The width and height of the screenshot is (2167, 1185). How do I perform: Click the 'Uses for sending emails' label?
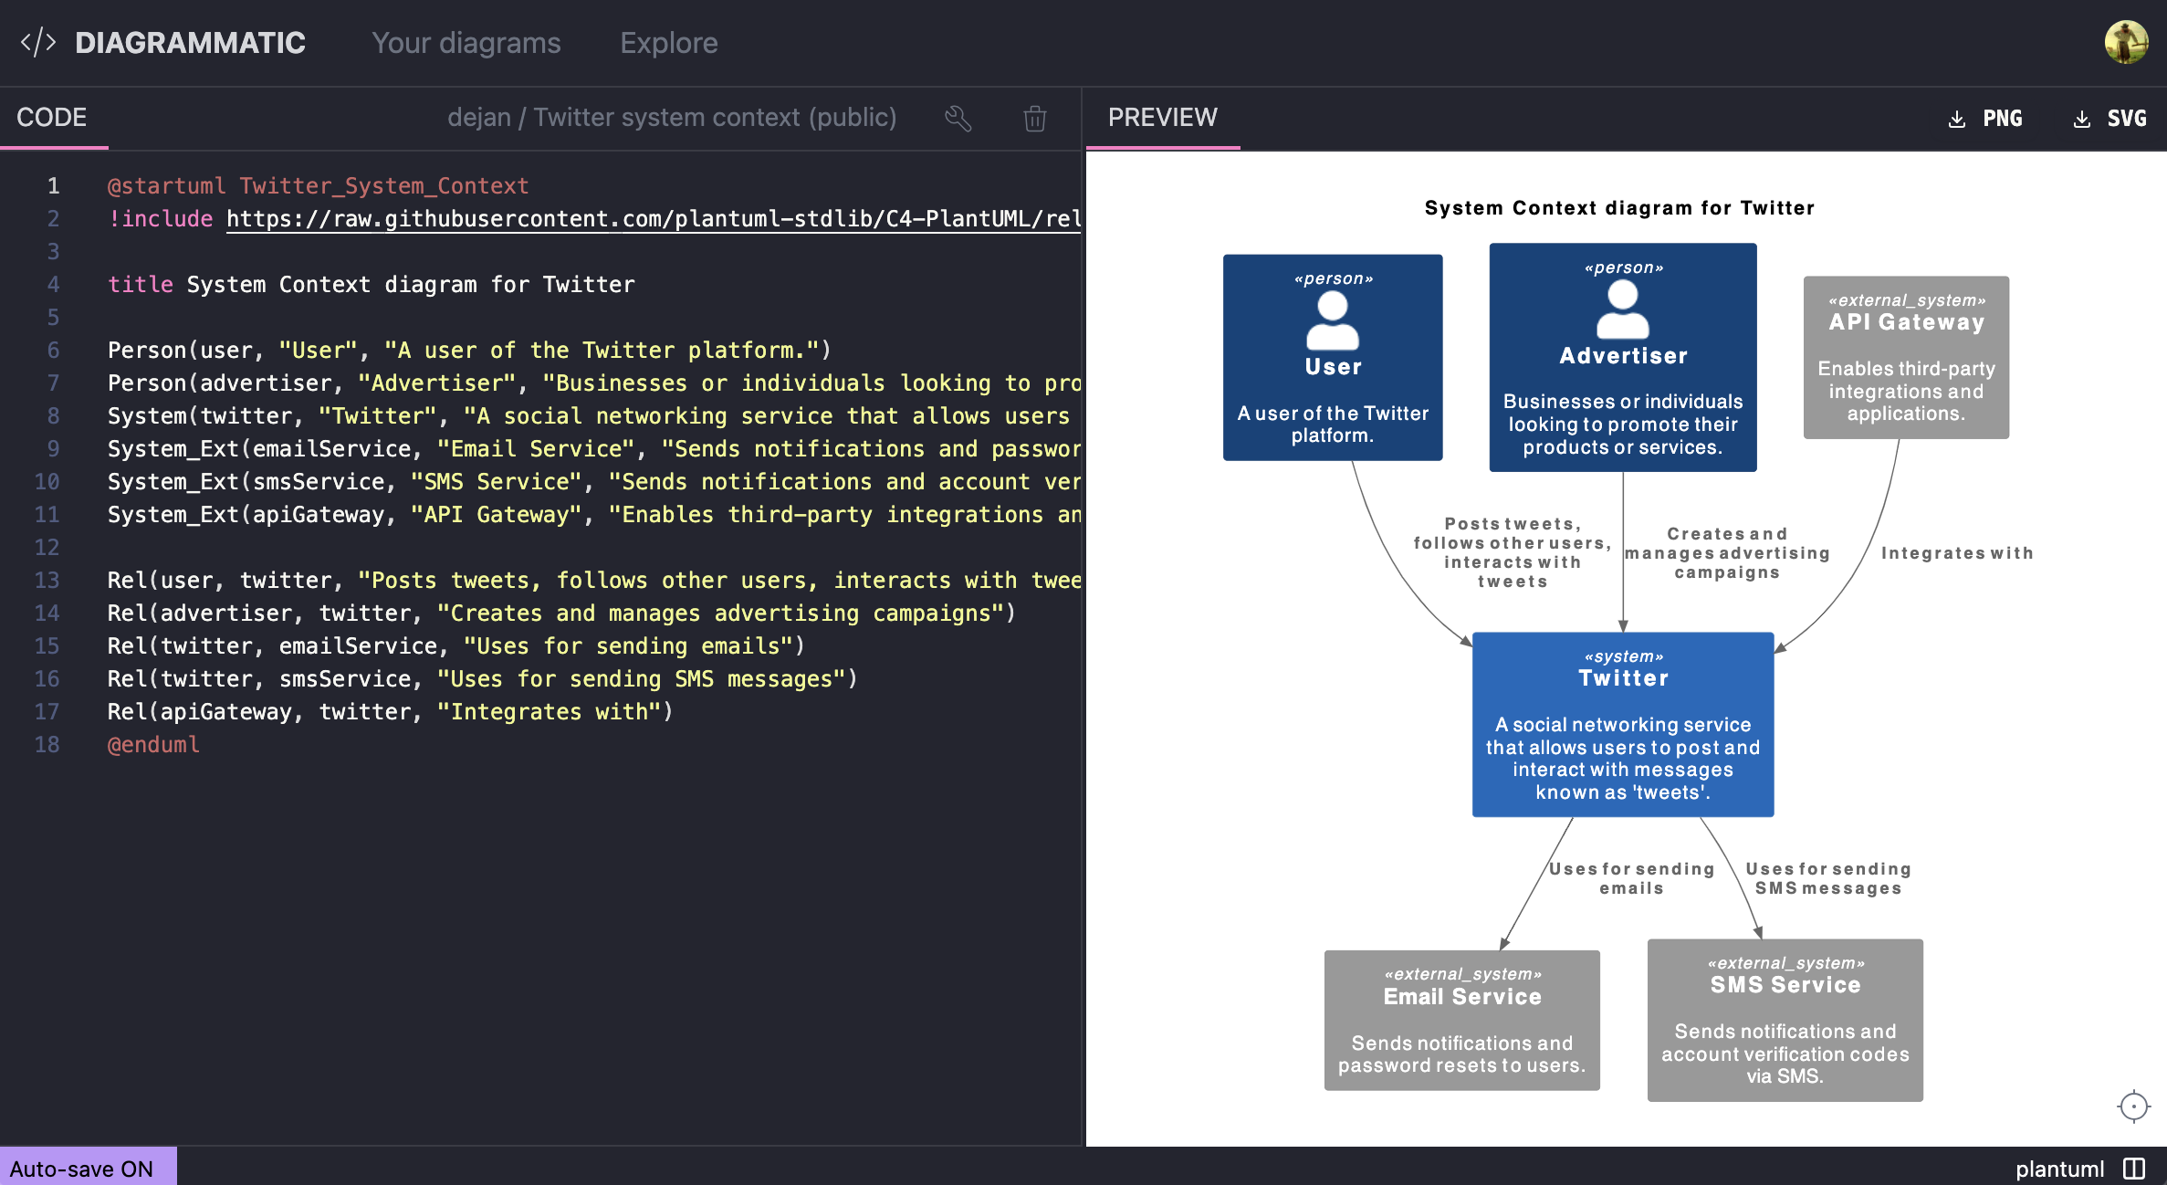pyautogui.click(x=1632, y=878)
